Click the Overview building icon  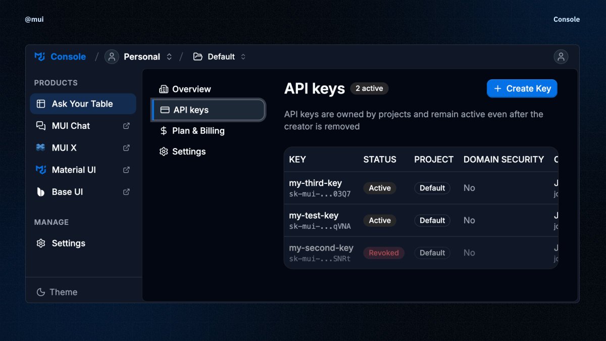coord(164,89)
